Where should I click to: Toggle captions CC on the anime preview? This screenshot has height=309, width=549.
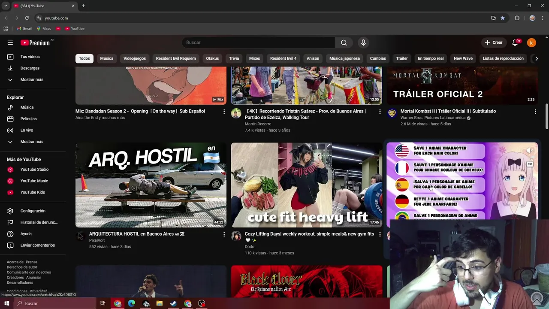click(530, 164)
